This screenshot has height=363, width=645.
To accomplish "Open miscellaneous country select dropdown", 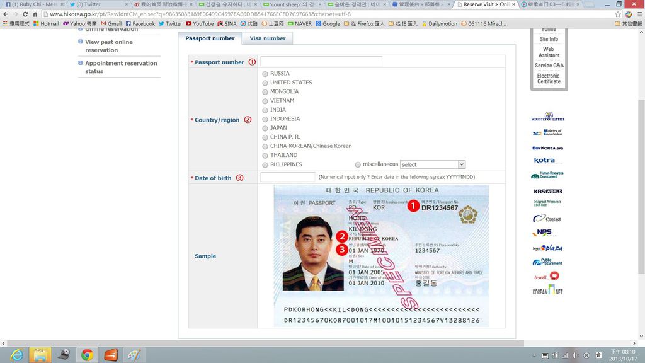I will 432,164.
